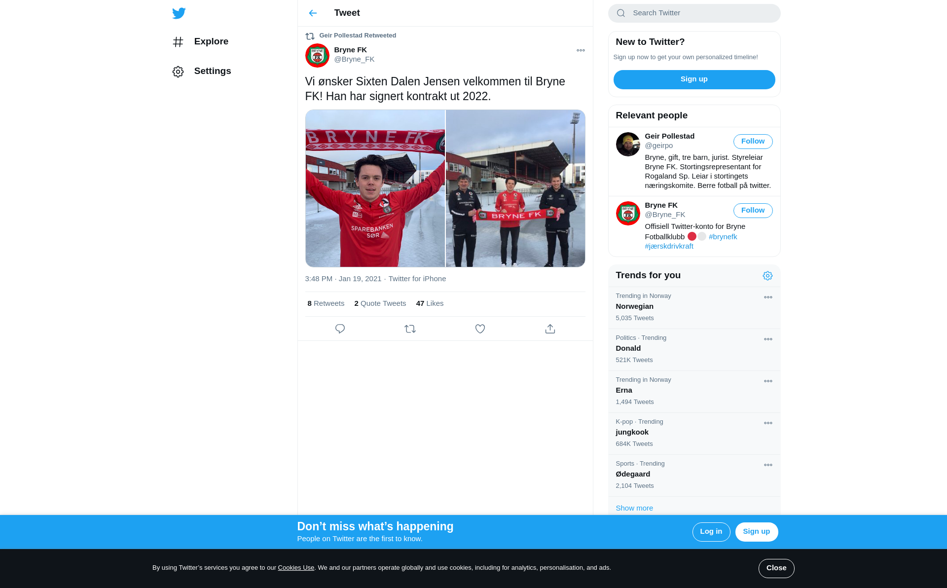Open the left photo of player with scarf
Image resolution: width=947 pixels, height=588 pixels.
pyautogui.click(x=375, y=188)
